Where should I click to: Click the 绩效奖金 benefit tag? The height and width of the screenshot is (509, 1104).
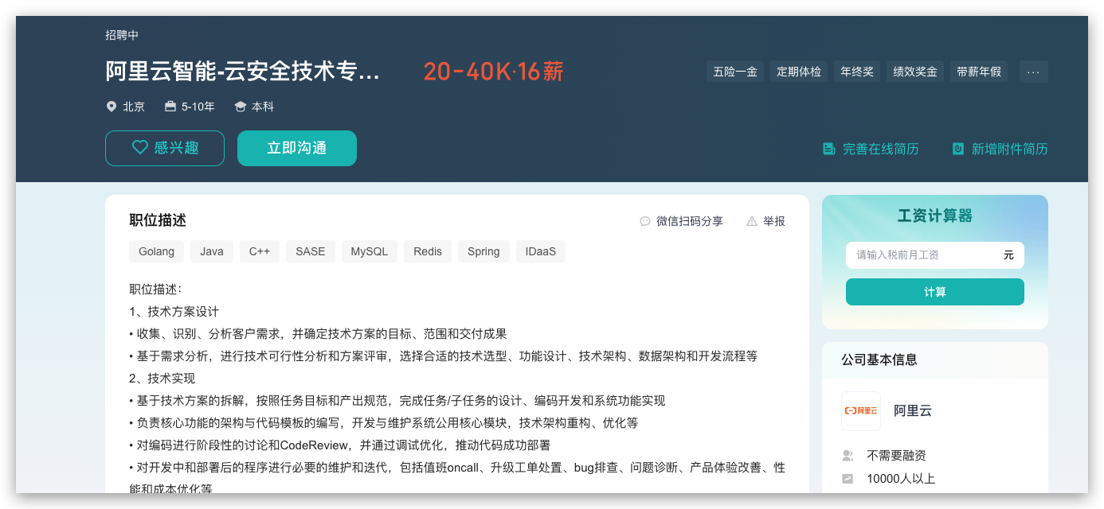pyautogui.click(x=915, y=72)
